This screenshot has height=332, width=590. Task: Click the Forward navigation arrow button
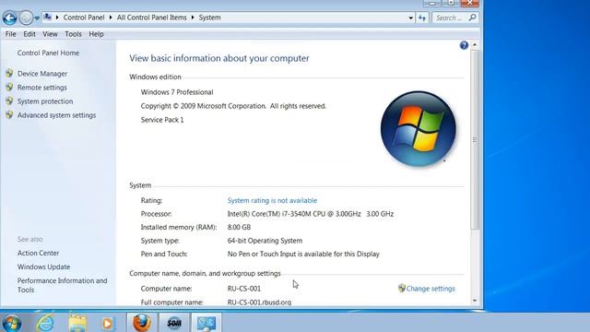[x=26, y=18]
